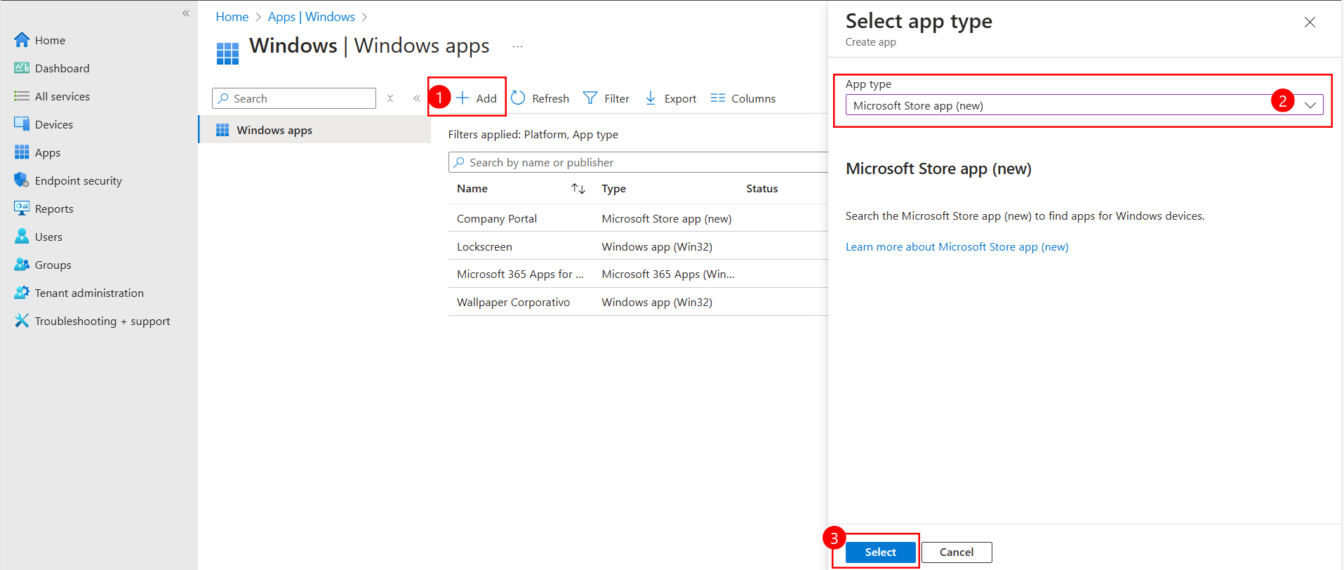The height and width of the screenshot is (570, 1344).
Task: Open Groups in sidebar
Action: [43, 265]
